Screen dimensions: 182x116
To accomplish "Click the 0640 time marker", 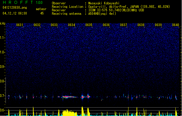I will point(176,25).
